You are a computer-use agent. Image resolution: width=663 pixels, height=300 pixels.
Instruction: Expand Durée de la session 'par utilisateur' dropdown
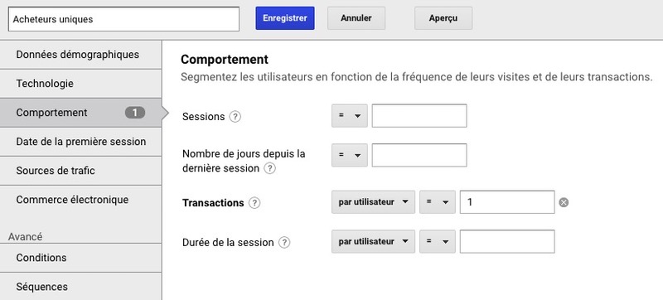tap(374, 242)
